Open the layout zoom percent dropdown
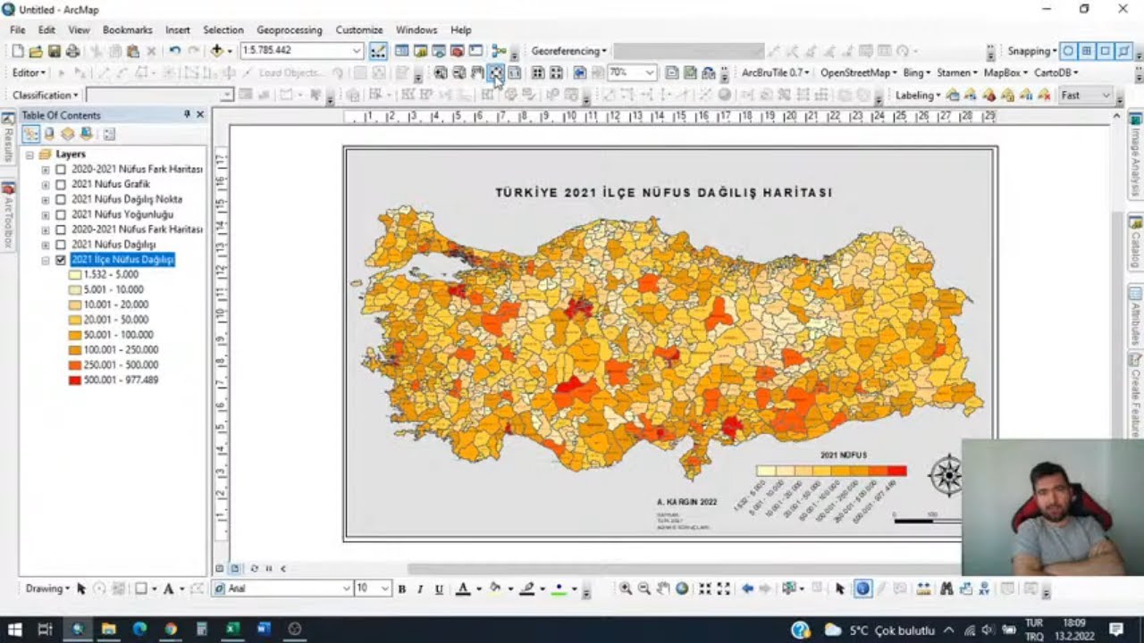This screenshot has width=1144, height=643. pos(650,72)
